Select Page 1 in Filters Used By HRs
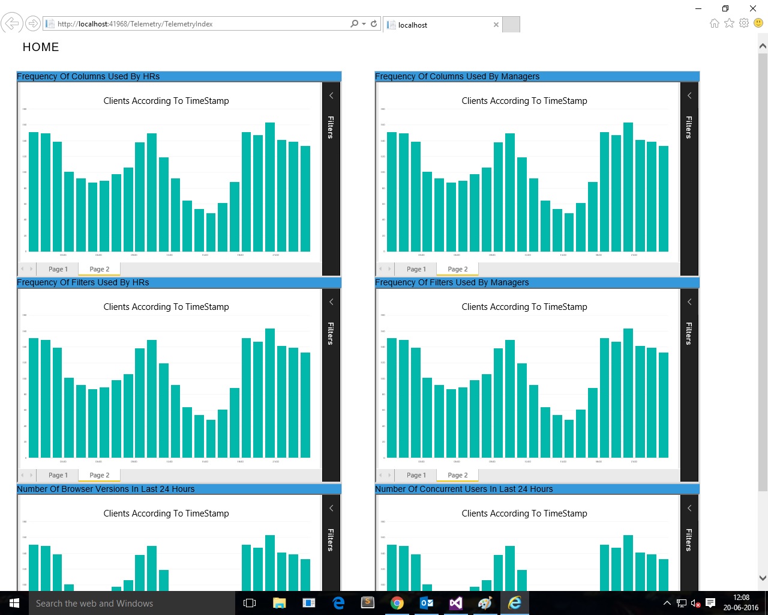768x615 pixels. click(58, 475)
